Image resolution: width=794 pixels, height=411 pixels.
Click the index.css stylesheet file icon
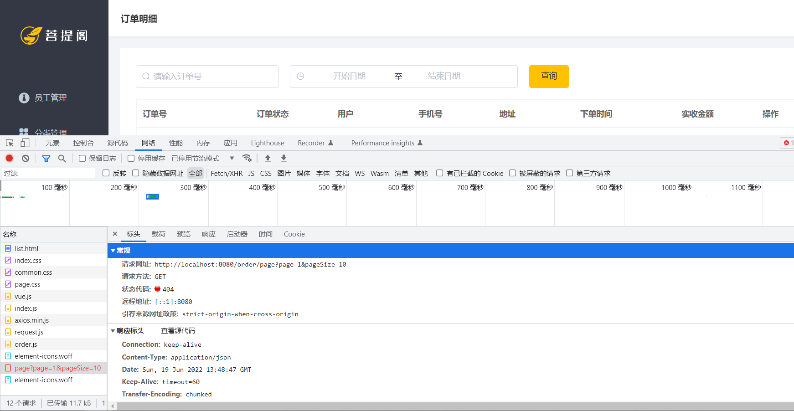click(8, 260)
